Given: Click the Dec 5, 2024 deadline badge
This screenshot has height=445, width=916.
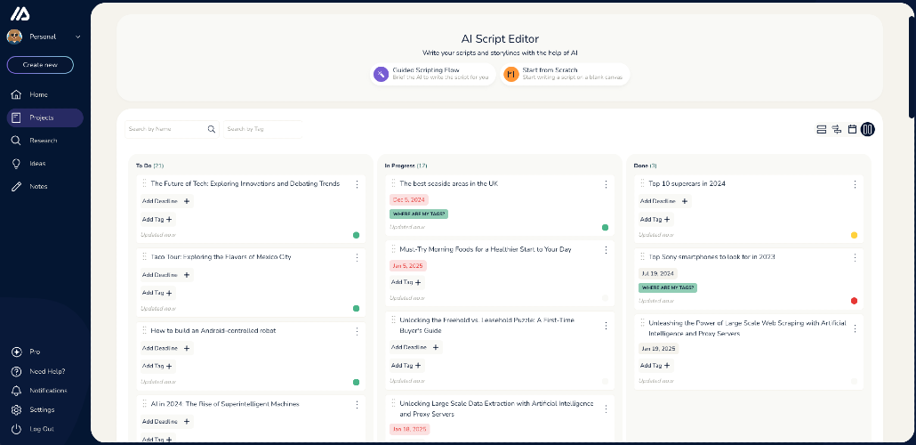Looking at the screenshot, I should click(409, 199).
